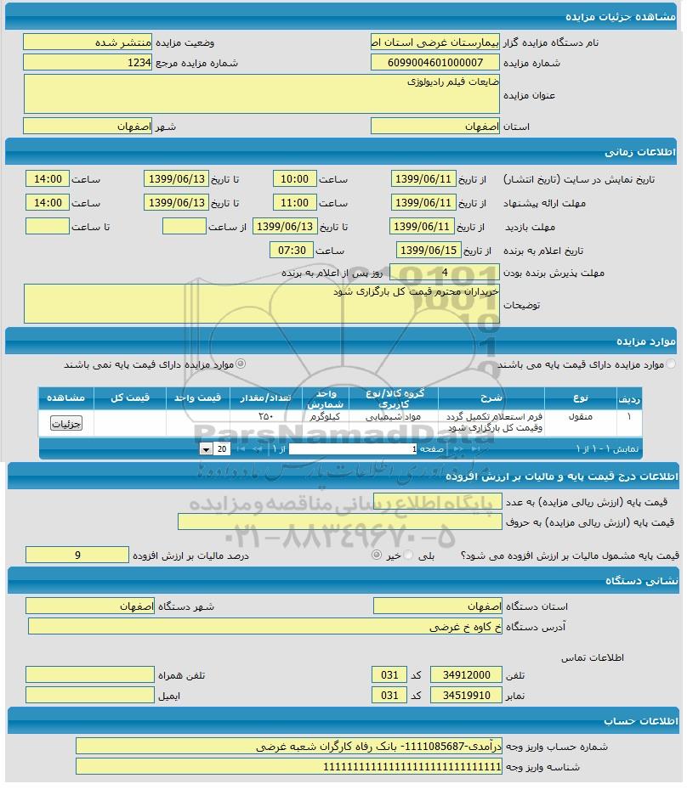Select 'موارد مزایده دارای قیمت پایه می باشند' radio
This screenshot has height=812, width=687.
671,364
